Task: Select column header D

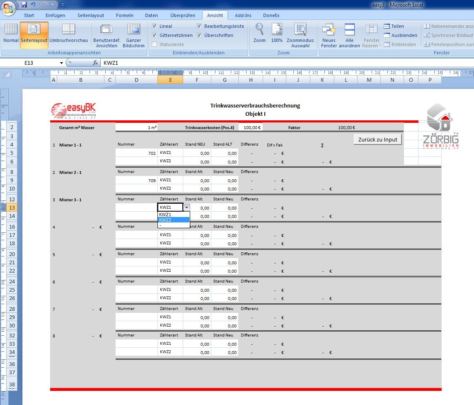Action: click(x=137, y=80)
